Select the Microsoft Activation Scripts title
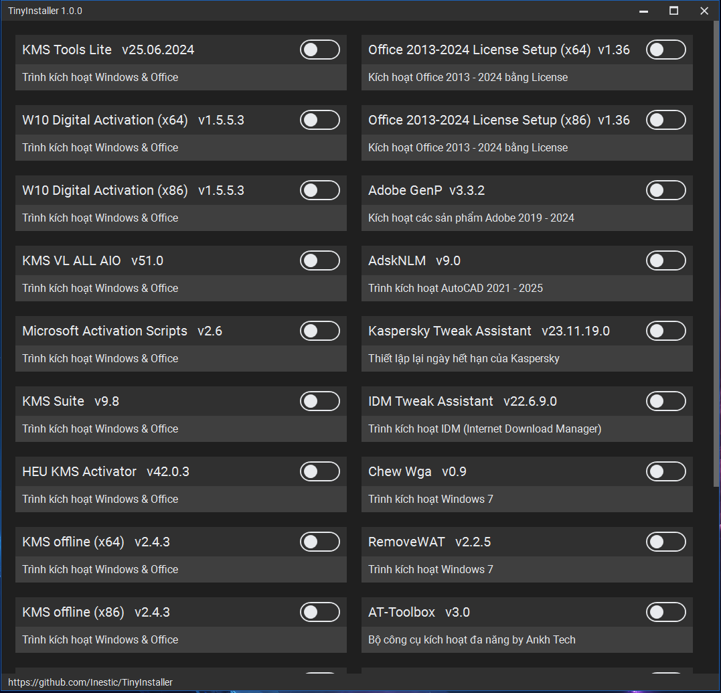 coord(105,331)
